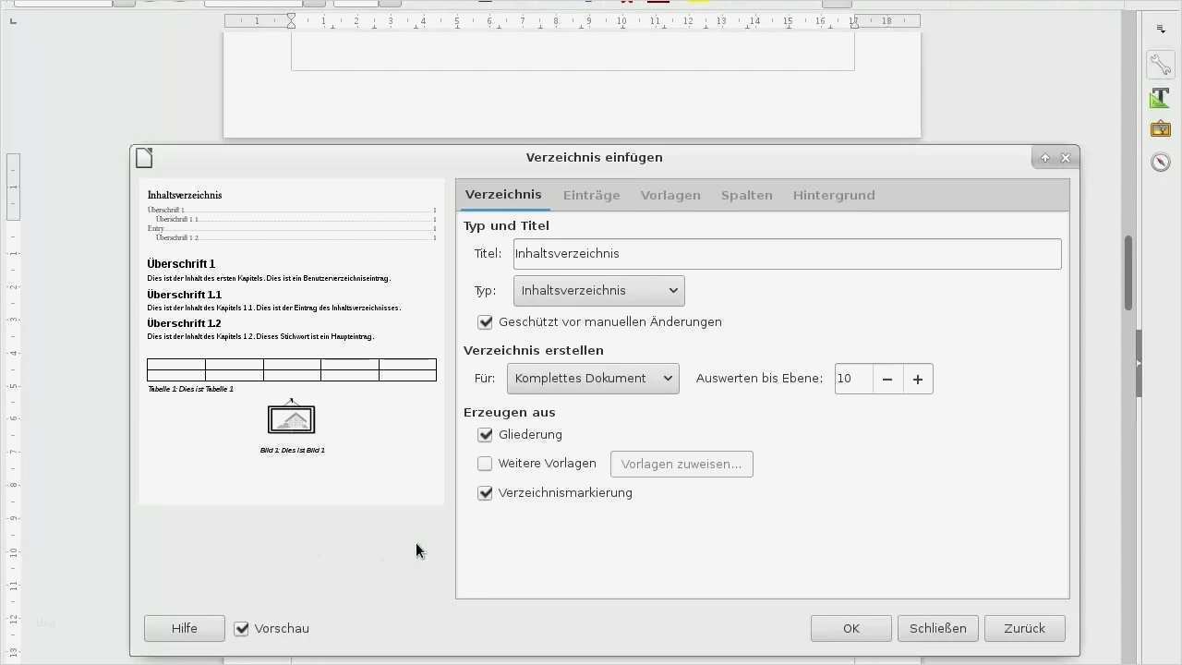Open the Gallery in the sidebar

click(1160, 129)
